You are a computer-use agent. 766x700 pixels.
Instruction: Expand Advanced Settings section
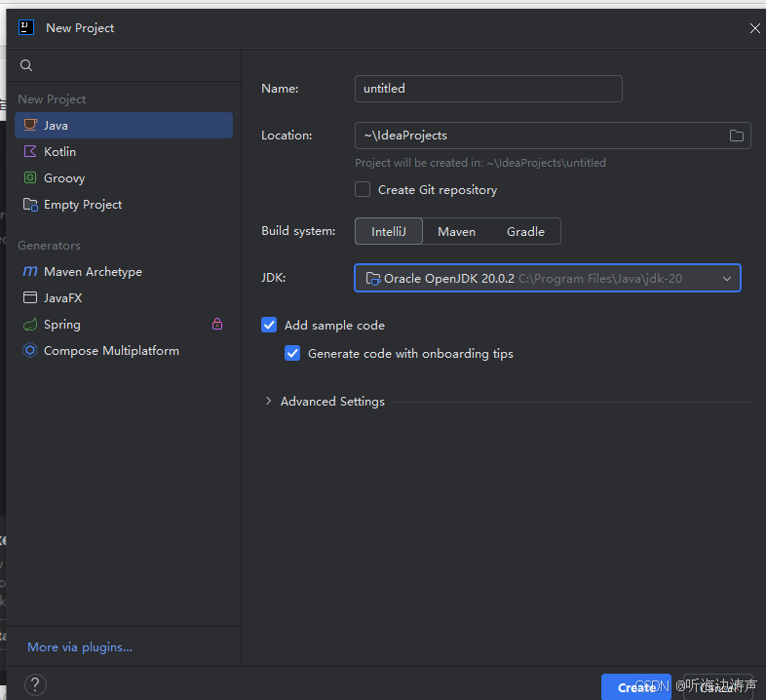pos(268,401)
